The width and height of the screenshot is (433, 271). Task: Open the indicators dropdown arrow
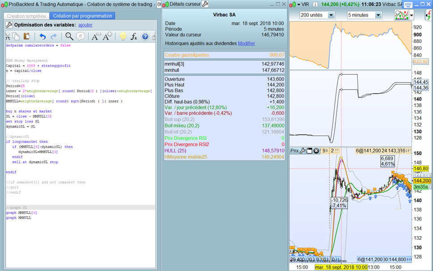[412, 15]
